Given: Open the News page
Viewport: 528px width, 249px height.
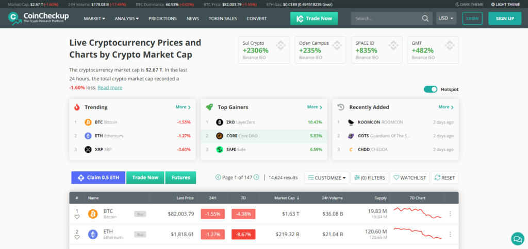Looking at the screenshot, I should pos(193,19).
